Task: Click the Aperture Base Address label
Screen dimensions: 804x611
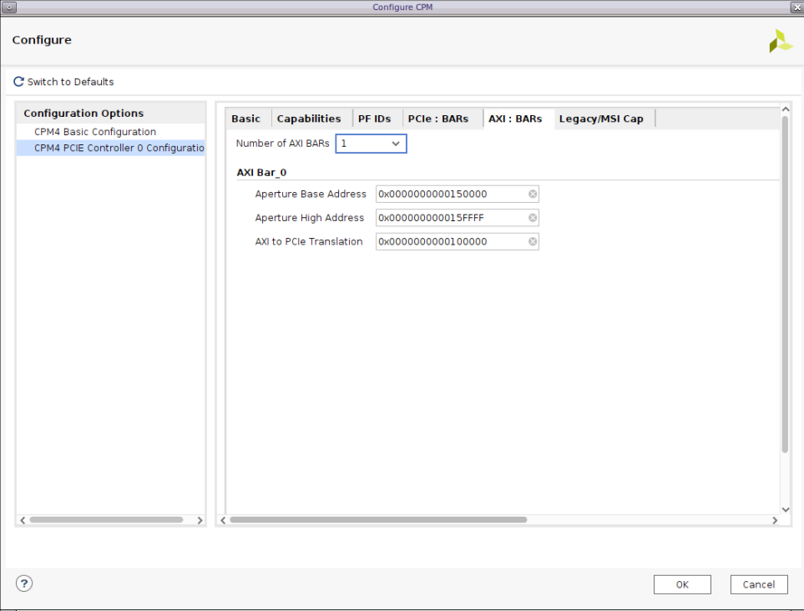Action: (311, 194)
